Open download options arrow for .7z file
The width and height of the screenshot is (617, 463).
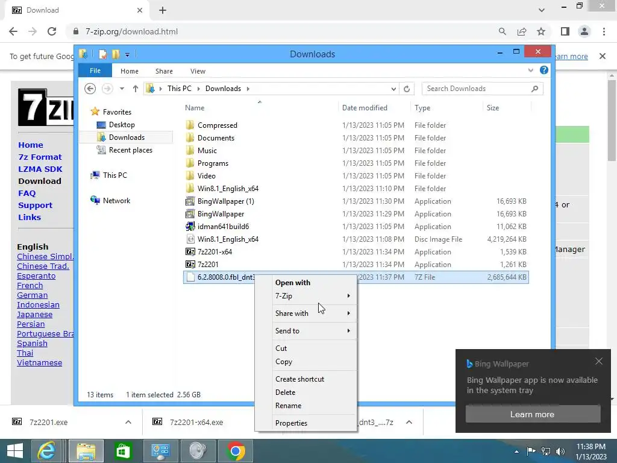(409, 422)
